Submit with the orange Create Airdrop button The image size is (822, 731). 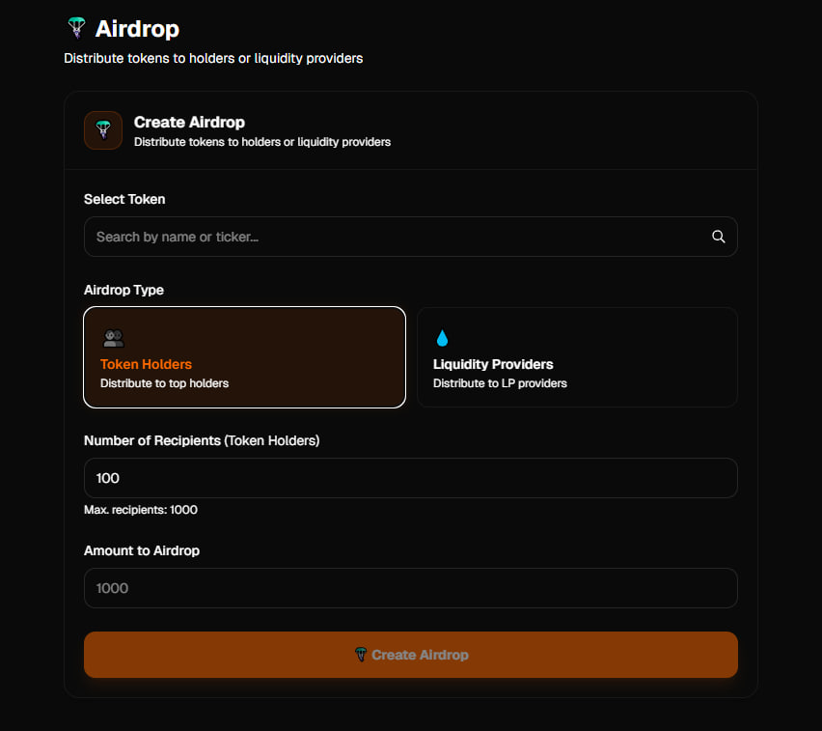click(x=410, y=655)
